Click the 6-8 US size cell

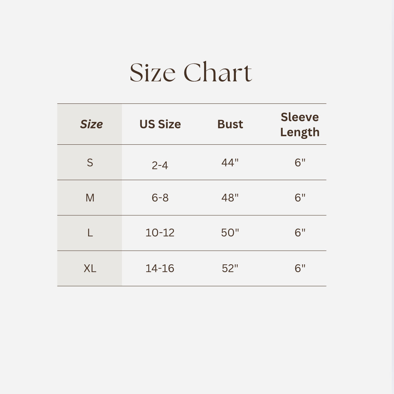(x=160, y=198)
